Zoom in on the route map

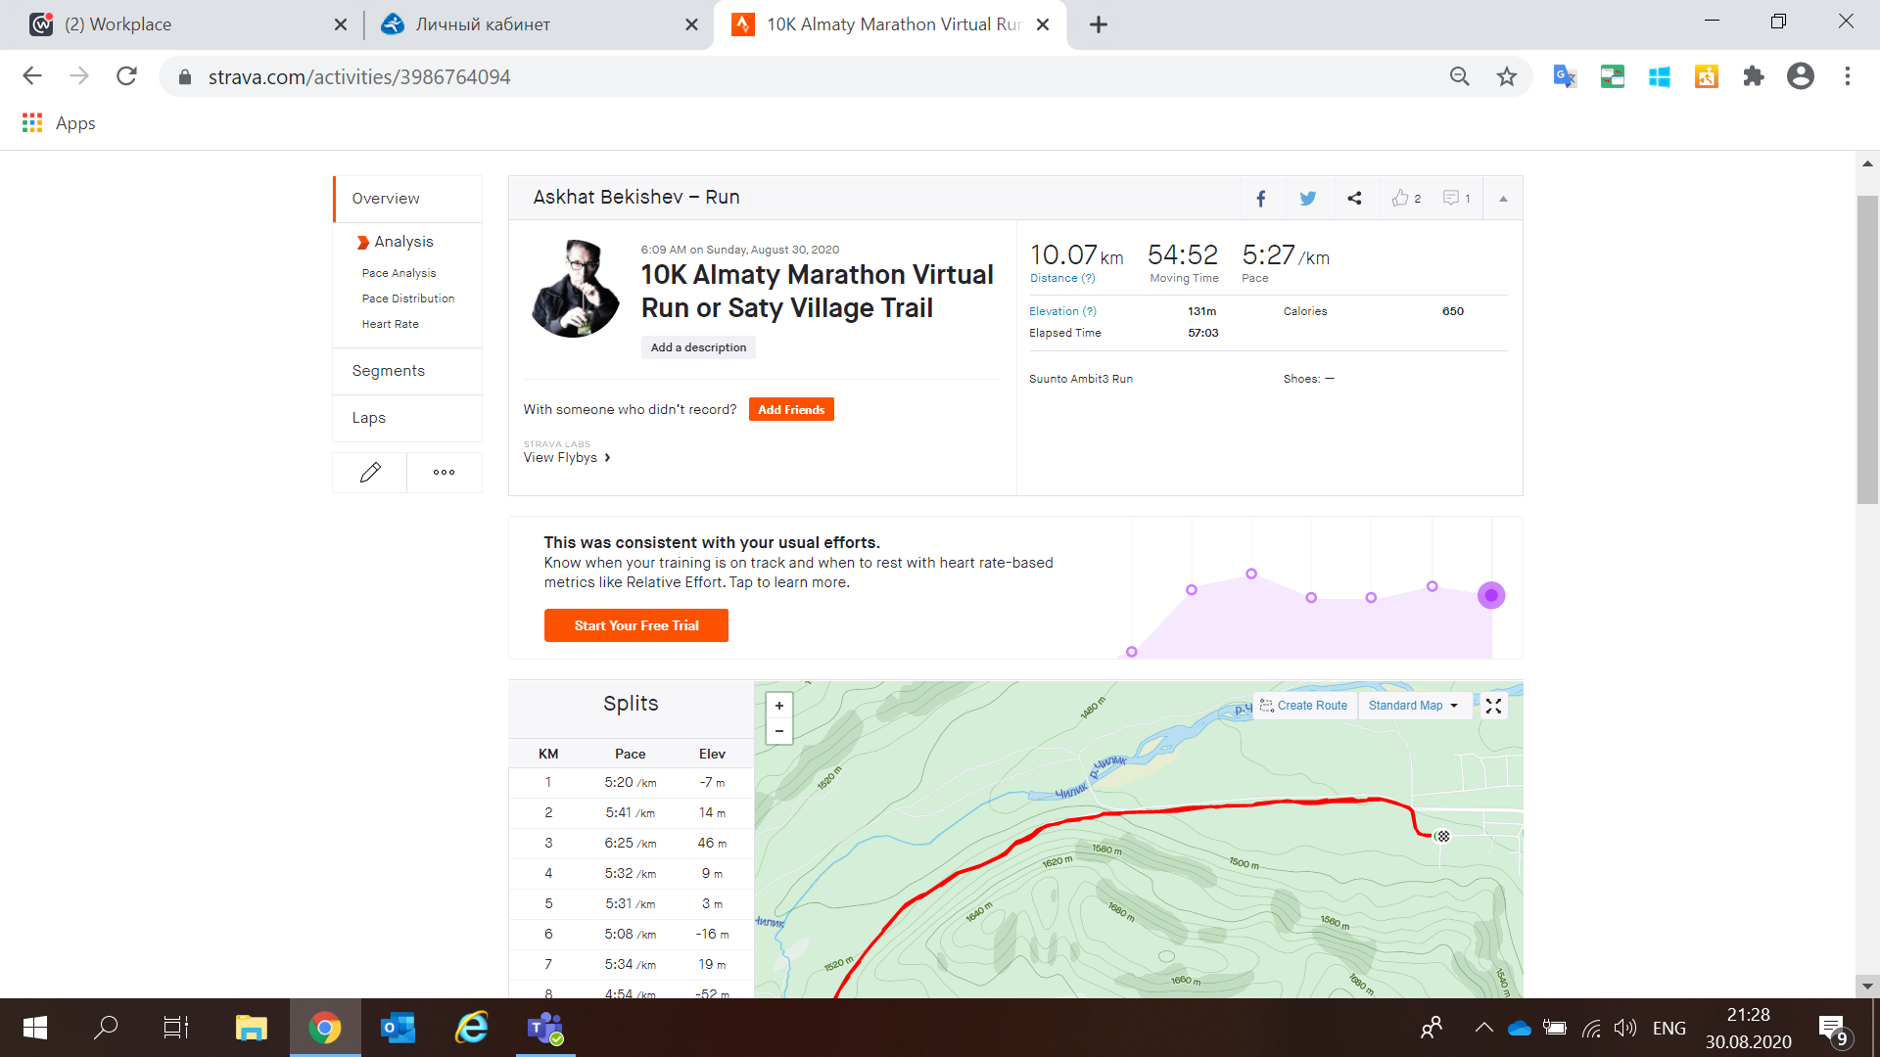tap(779, 706)
